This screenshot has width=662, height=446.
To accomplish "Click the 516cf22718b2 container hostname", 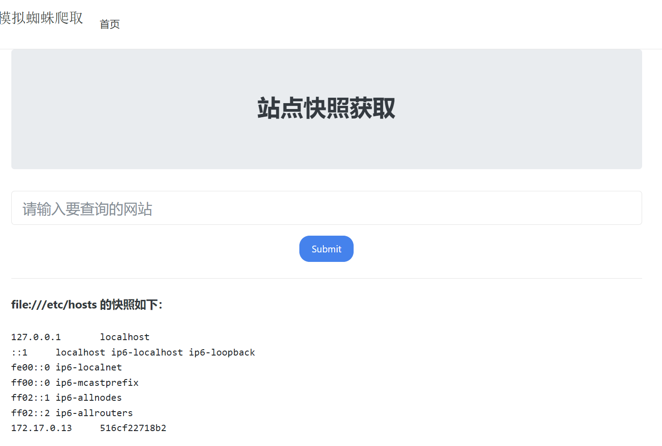I will pos(133,428).
